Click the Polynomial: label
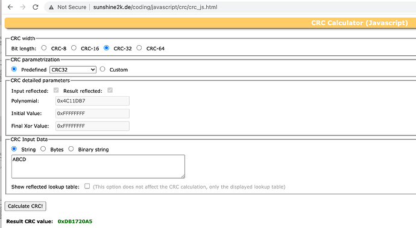416x228 pixels. (25, 101)
